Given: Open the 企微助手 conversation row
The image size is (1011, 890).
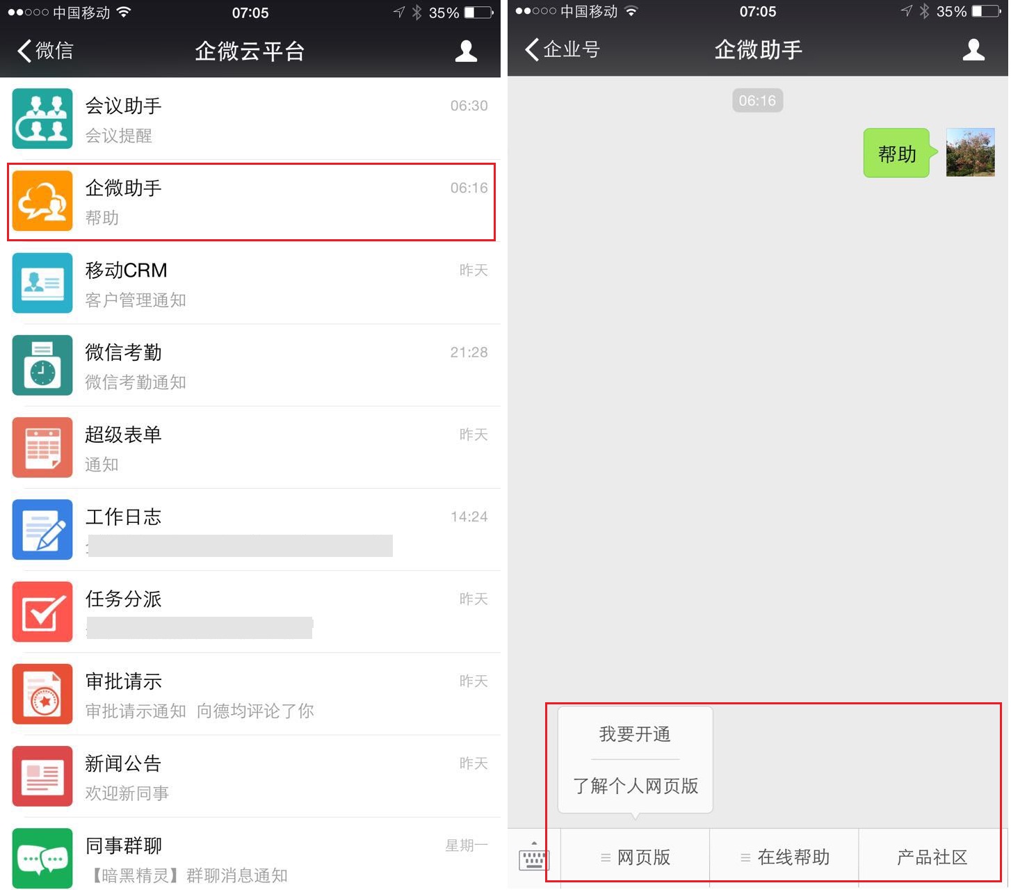Looking at the screenshot, I should pyautogui.click(x=251, y=202).
